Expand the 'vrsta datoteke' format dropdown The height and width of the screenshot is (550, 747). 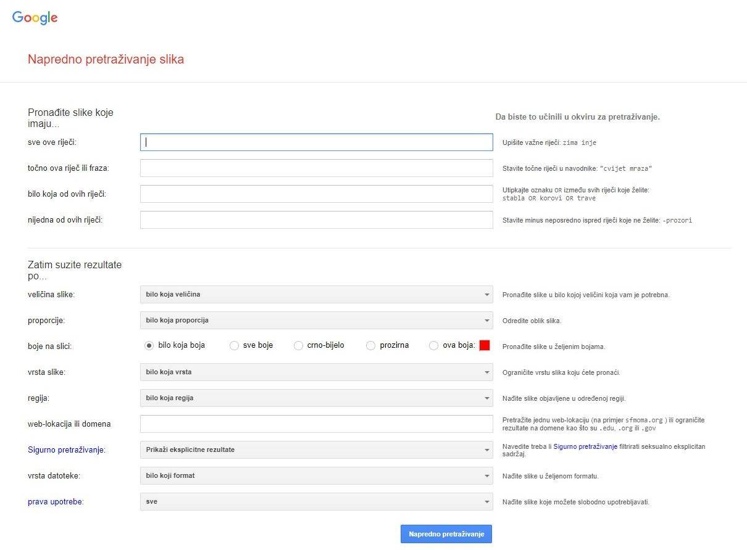316,476
